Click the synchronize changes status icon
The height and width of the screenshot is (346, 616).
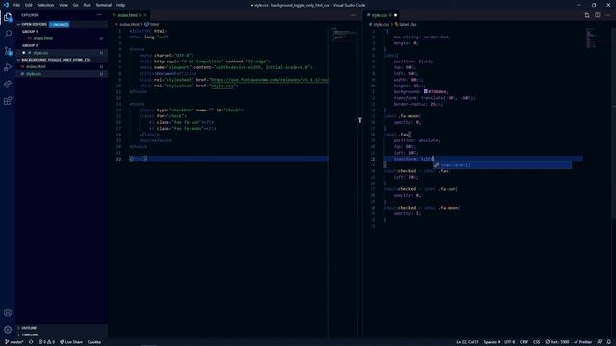tap(31, 342)
